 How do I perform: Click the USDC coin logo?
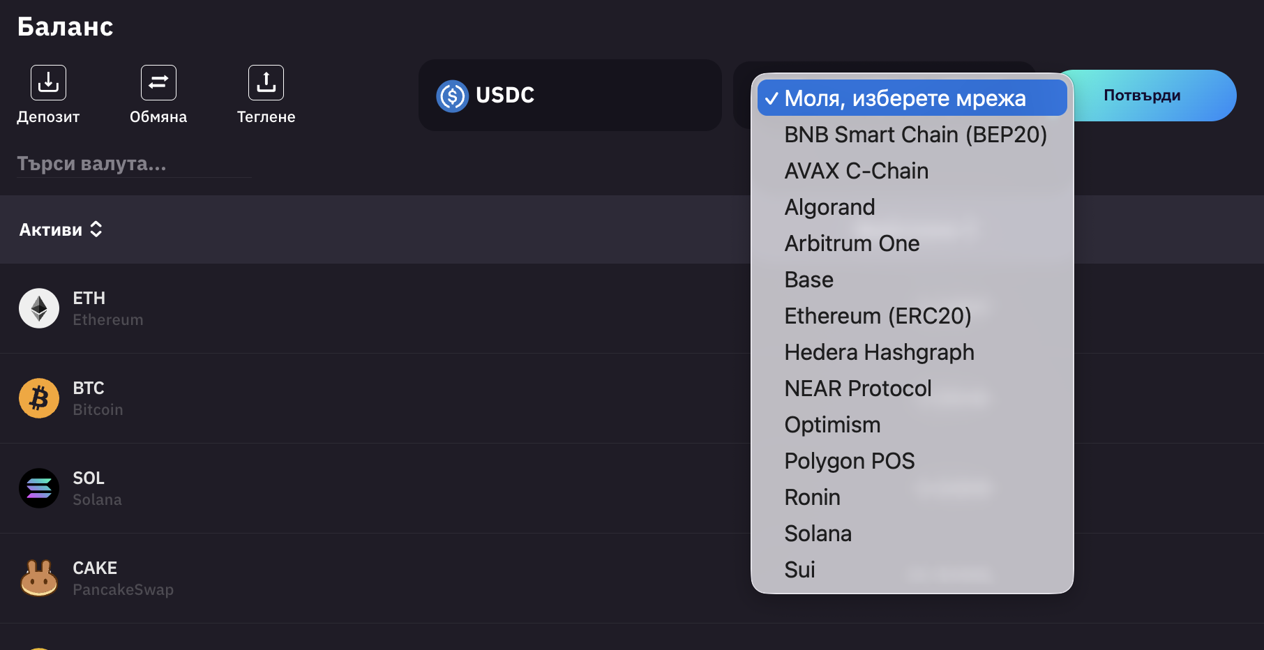click(452, 96)
